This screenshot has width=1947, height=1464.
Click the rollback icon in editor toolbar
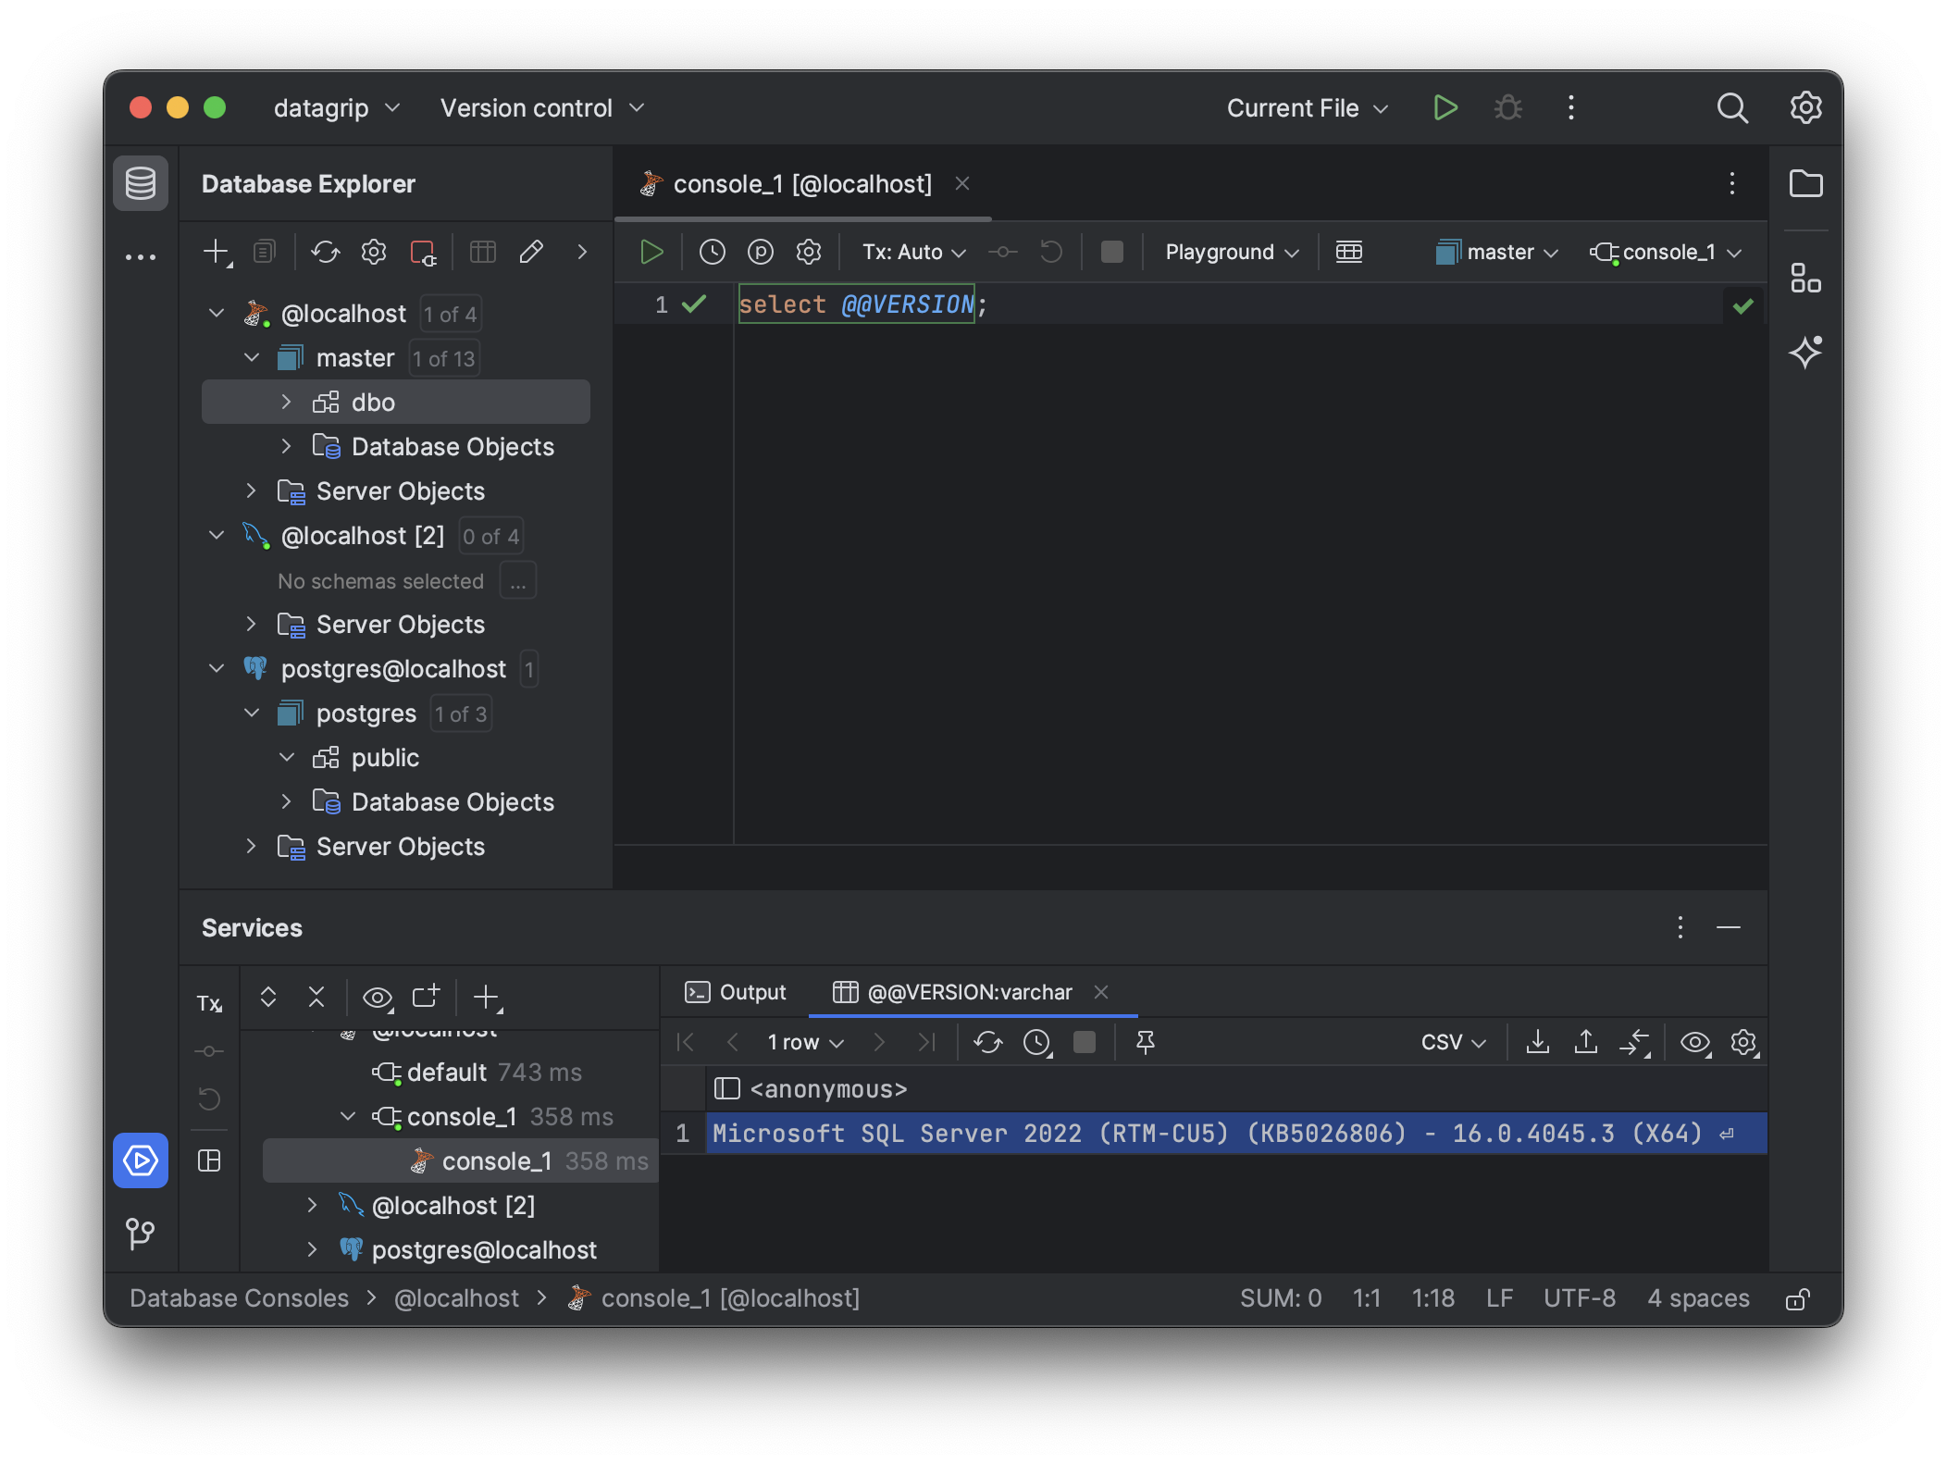pos(1051,252)
